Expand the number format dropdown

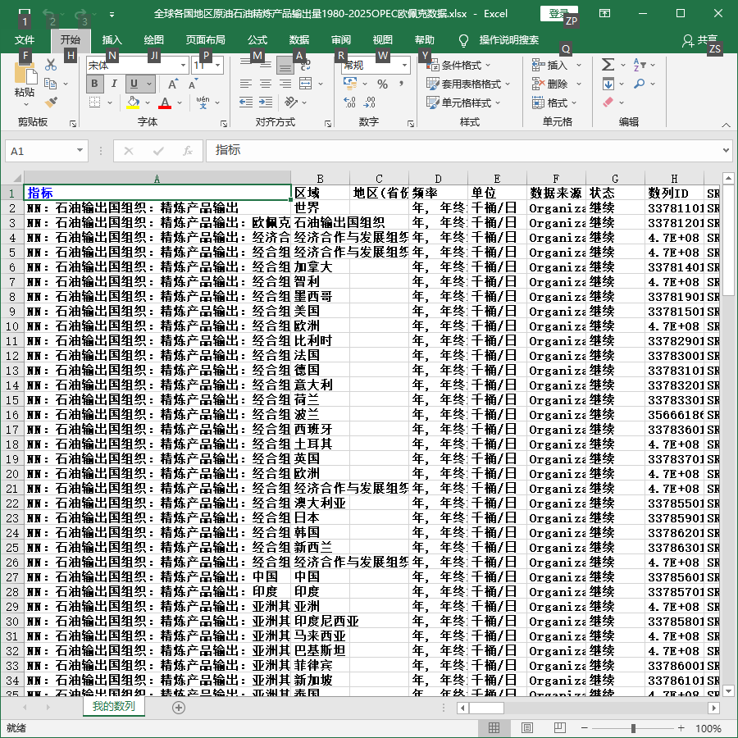(x=404, y=65)
